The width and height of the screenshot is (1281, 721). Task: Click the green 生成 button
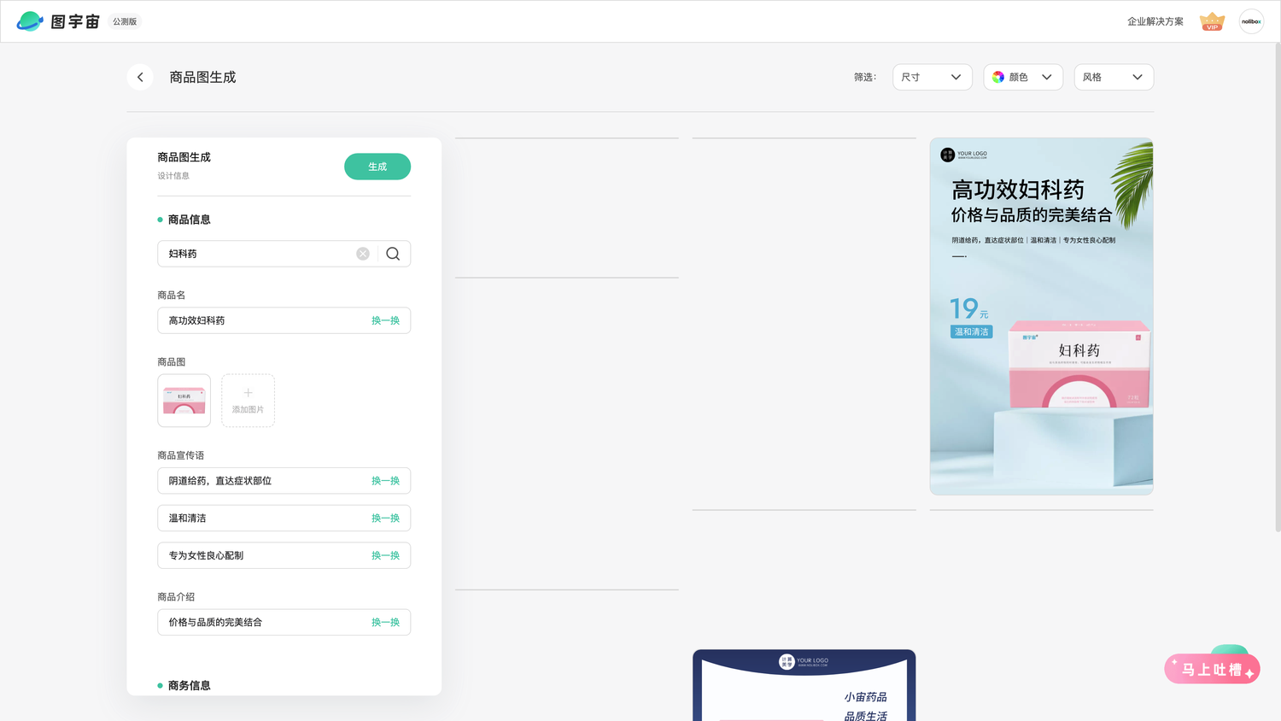tap(377, 167)
